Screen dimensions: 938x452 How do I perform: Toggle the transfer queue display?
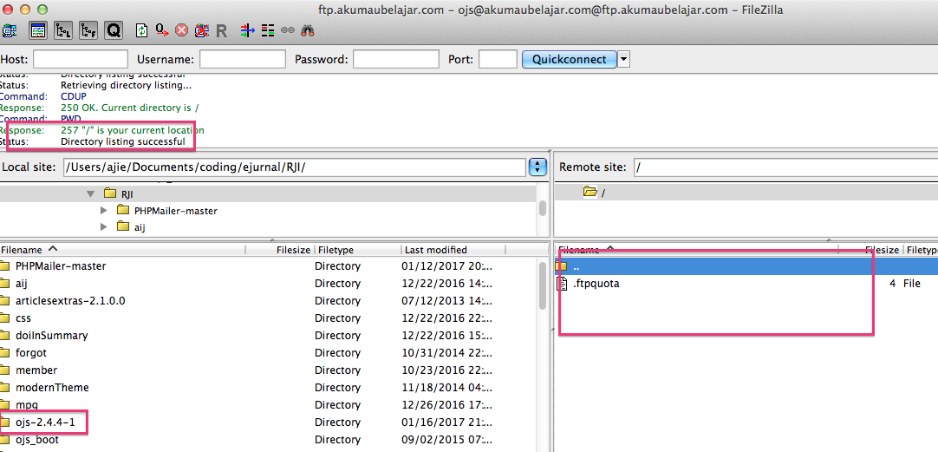(x=114, y=30)
